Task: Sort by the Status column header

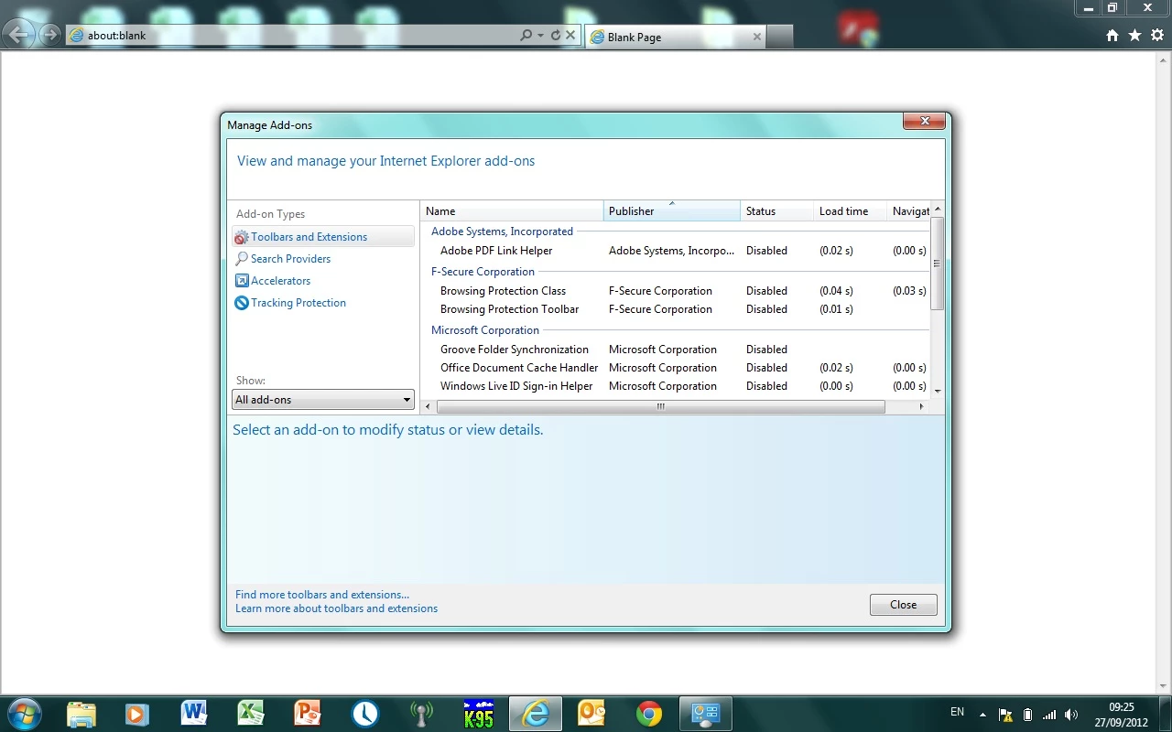Action: point(776,211)
